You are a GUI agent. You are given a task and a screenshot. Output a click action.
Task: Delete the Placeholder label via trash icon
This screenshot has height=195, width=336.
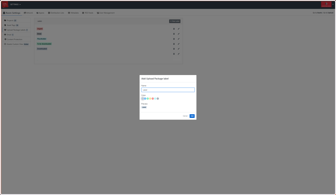pos(174,39)
